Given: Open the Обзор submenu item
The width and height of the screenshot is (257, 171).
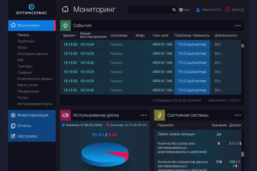Looking at the screenshot, I should [22, 47].
